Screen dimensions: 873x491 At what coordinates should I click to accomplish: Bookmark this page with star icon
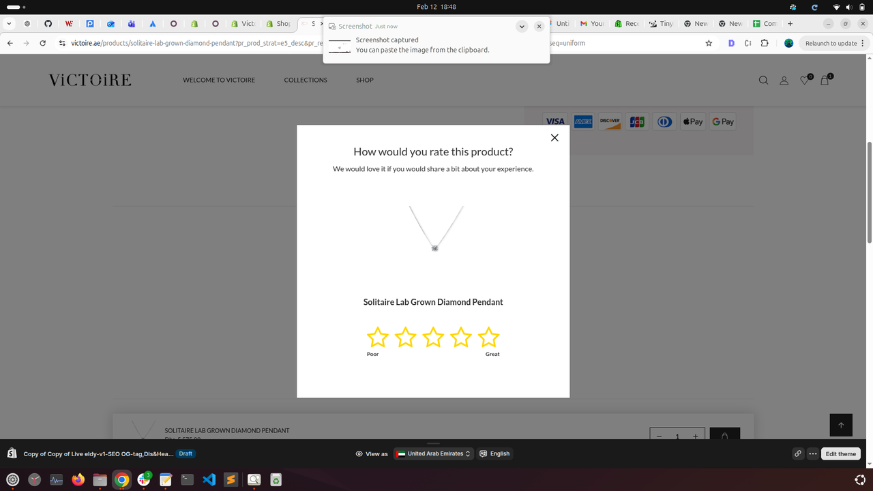coord(709,43)
